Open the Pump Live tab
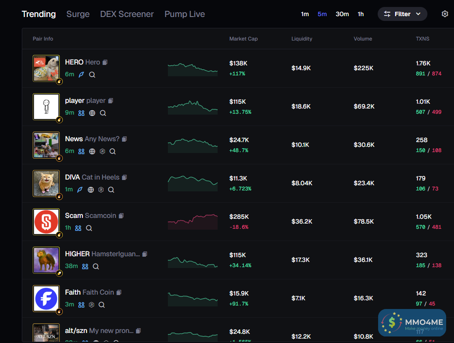Screen dimensions: 454x343 click(x=185, y=14)
